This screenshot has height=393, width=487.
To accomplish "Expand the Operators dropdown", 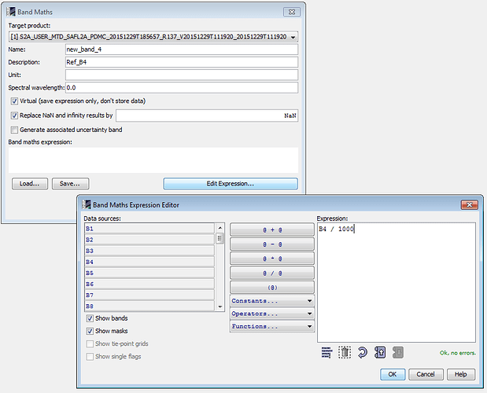I will click(272, 314).
